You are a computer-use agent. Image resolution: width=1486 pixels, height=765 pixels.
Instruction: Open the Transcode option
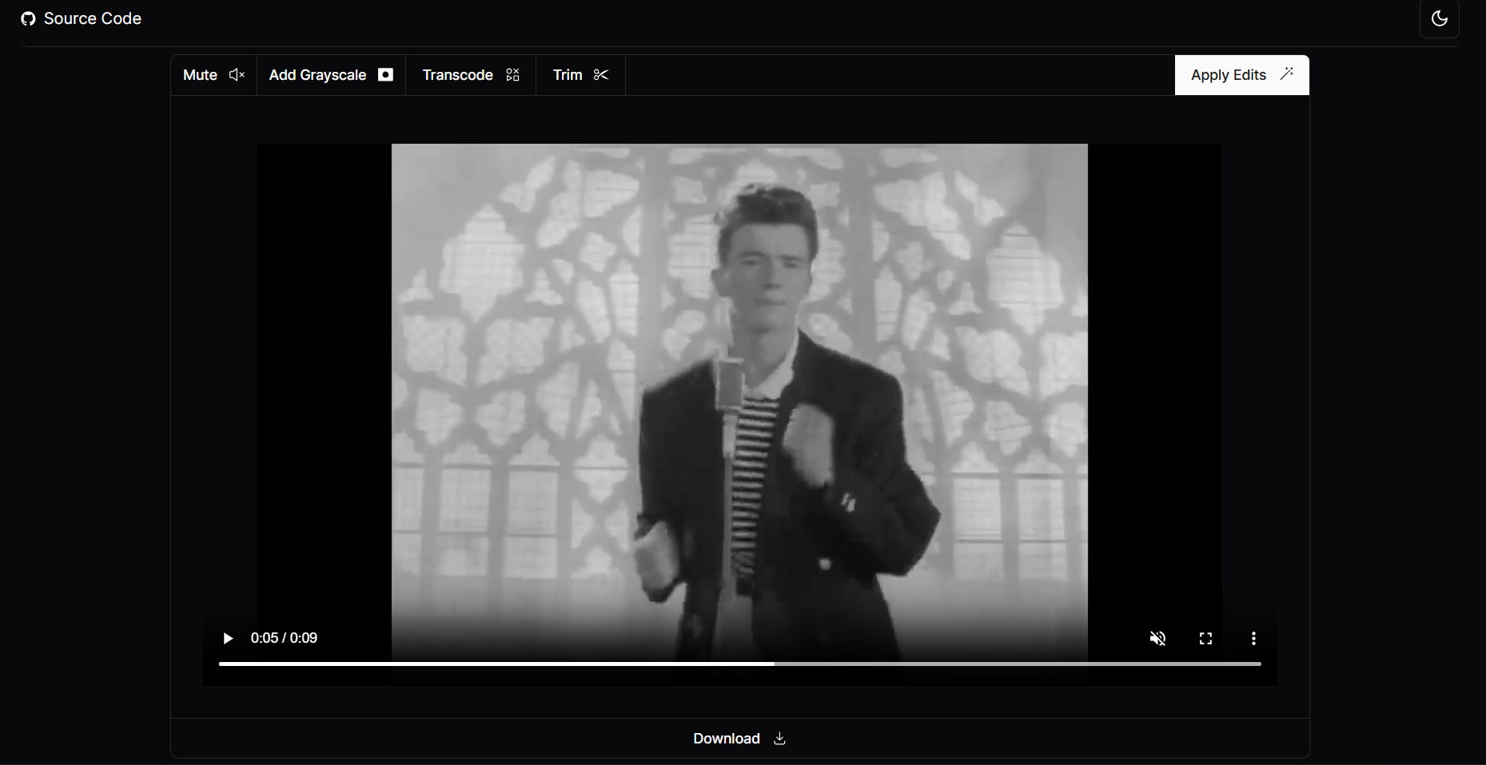(x=471, y=75)
